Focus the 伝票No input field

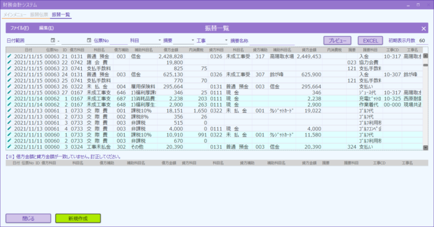(x=119, y=41)
